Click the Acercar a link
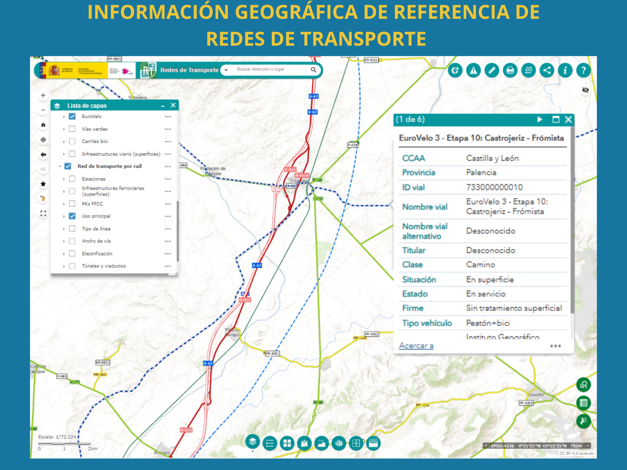 pos(416,345)
